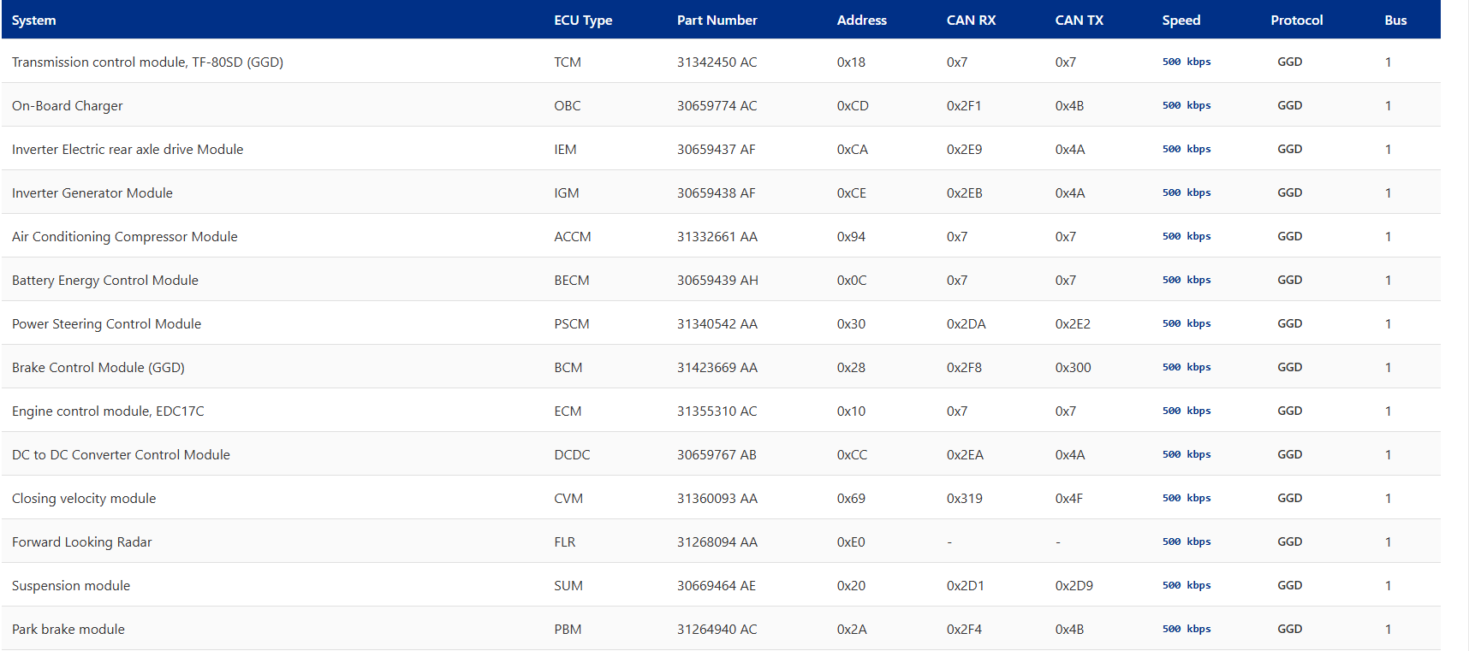Click the ECU Type column header
The height and width of the screenshot is (651, 1469).
coord(583,21)
